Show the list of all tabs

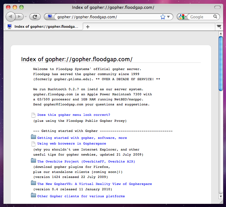(219, 27)
